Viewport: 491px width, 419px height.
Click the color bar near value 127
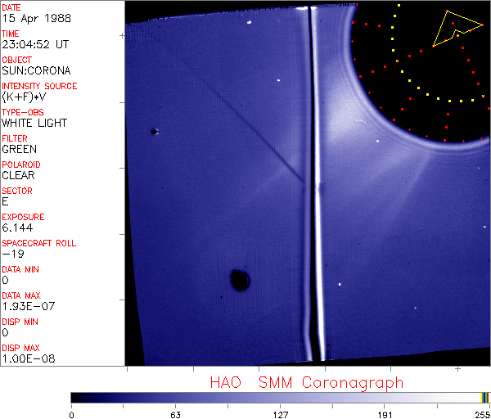[x=280, y=398]
